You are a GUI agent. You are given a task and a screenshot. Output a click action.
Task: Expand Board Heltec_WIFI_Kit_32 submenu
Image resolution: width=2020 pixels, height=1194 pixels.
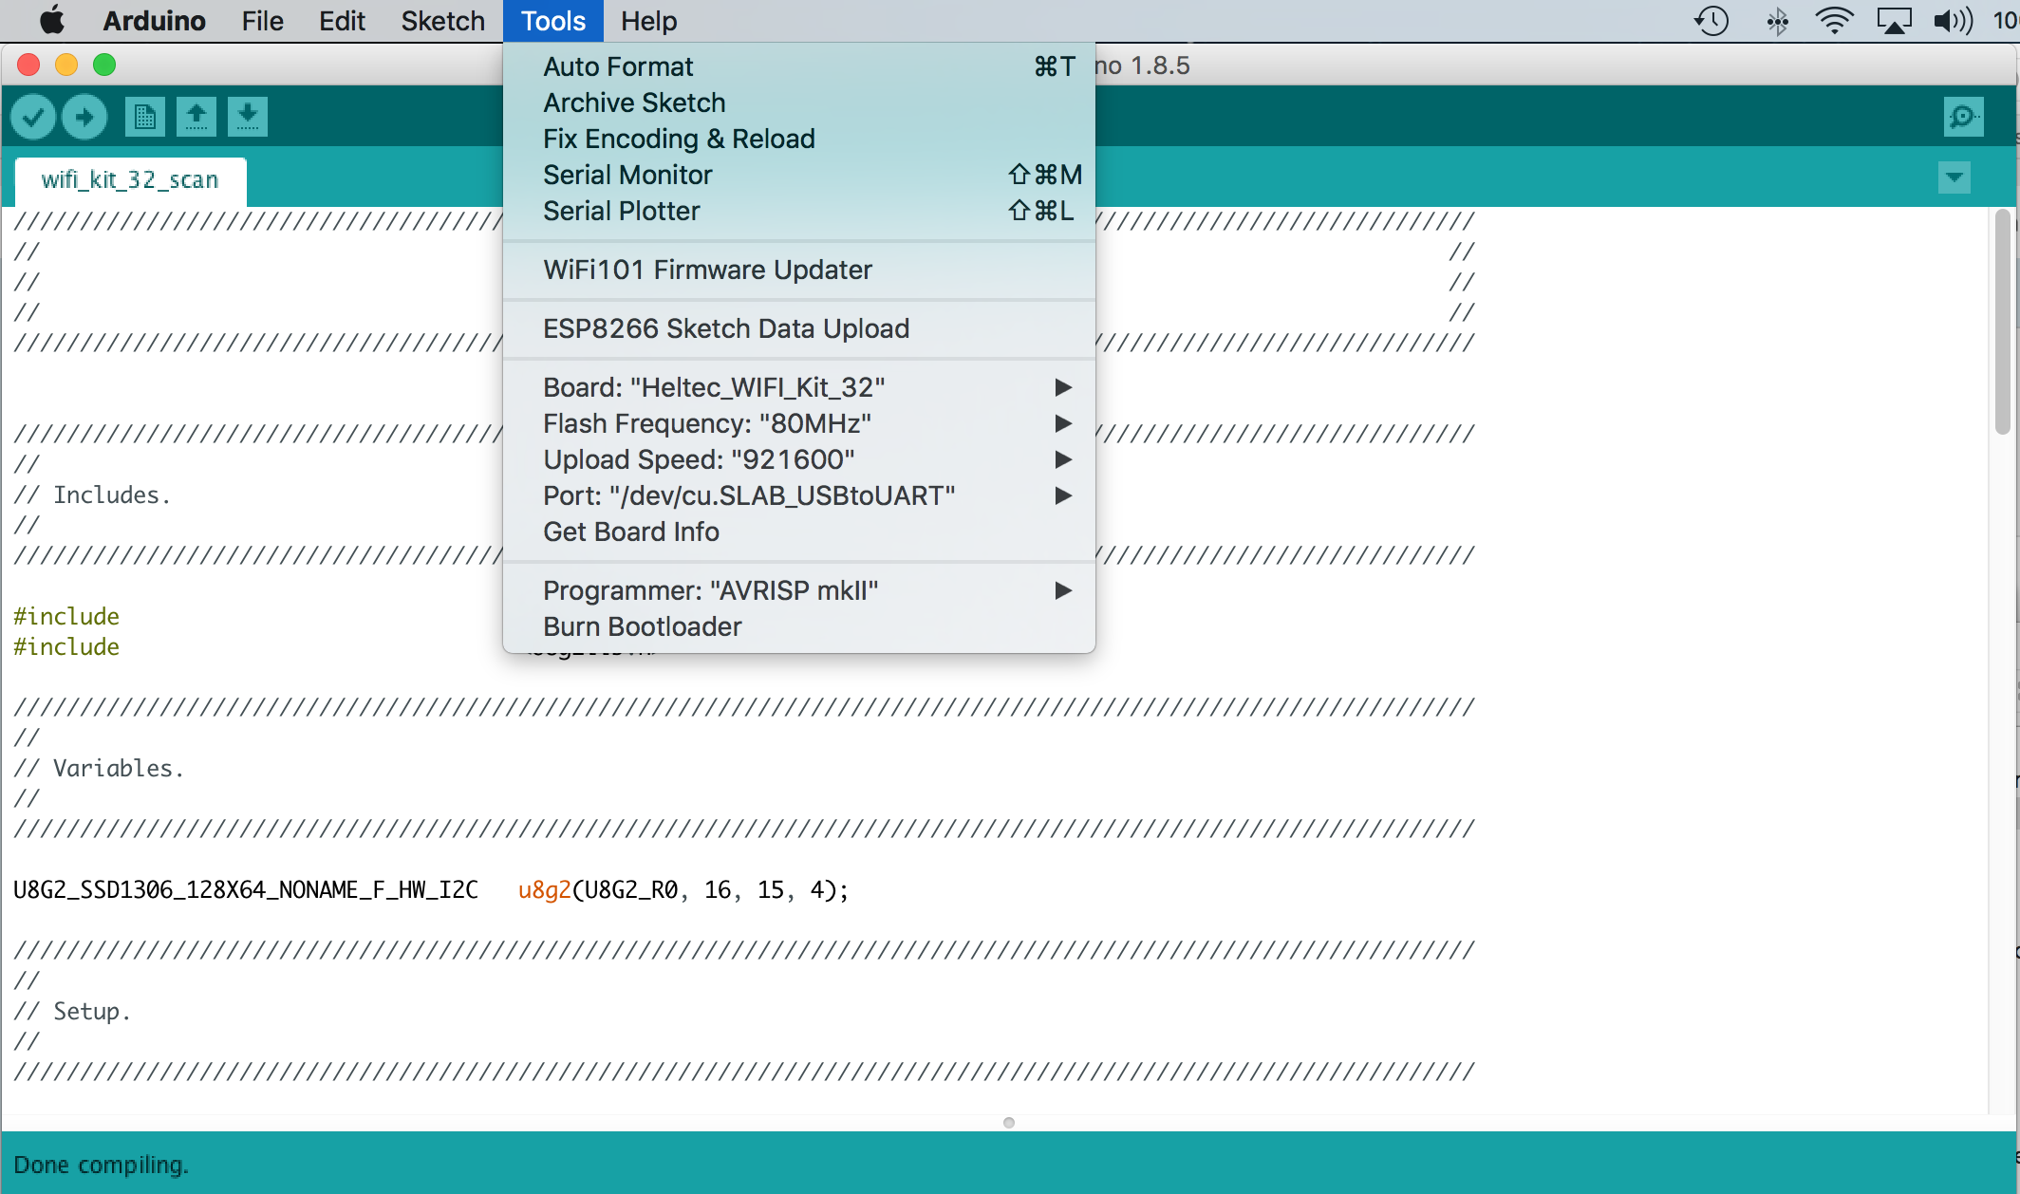tap(799, 387)
